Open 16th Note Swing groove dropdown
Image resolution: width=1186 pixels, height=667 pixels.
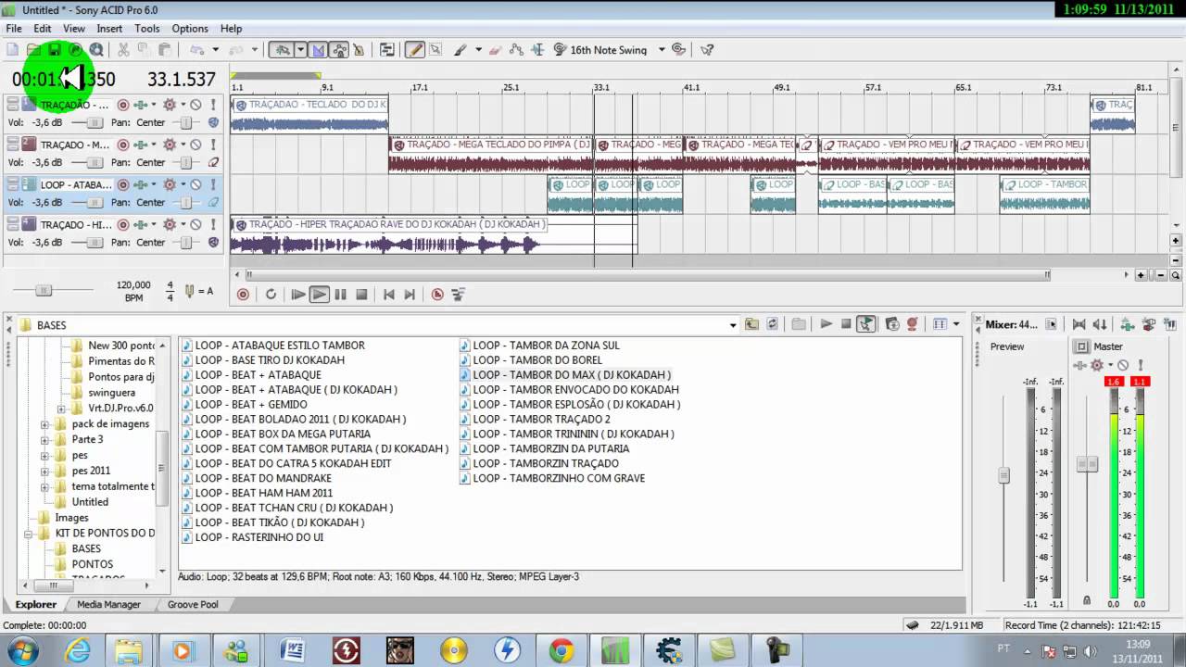click(x=662, y=50)
